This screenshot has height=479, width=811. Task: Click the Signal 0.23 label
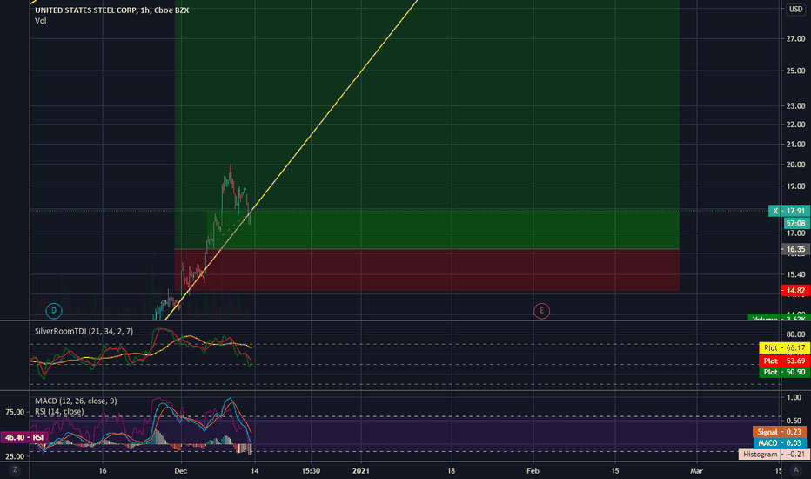(x=780, y=432)
